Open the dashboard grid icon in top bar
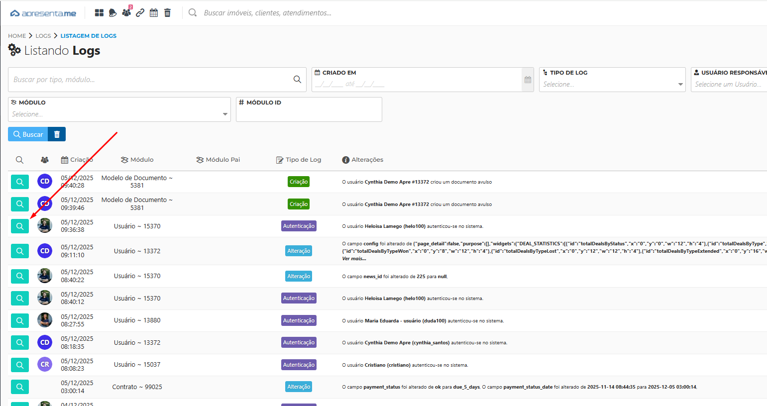 coord(99,13)
